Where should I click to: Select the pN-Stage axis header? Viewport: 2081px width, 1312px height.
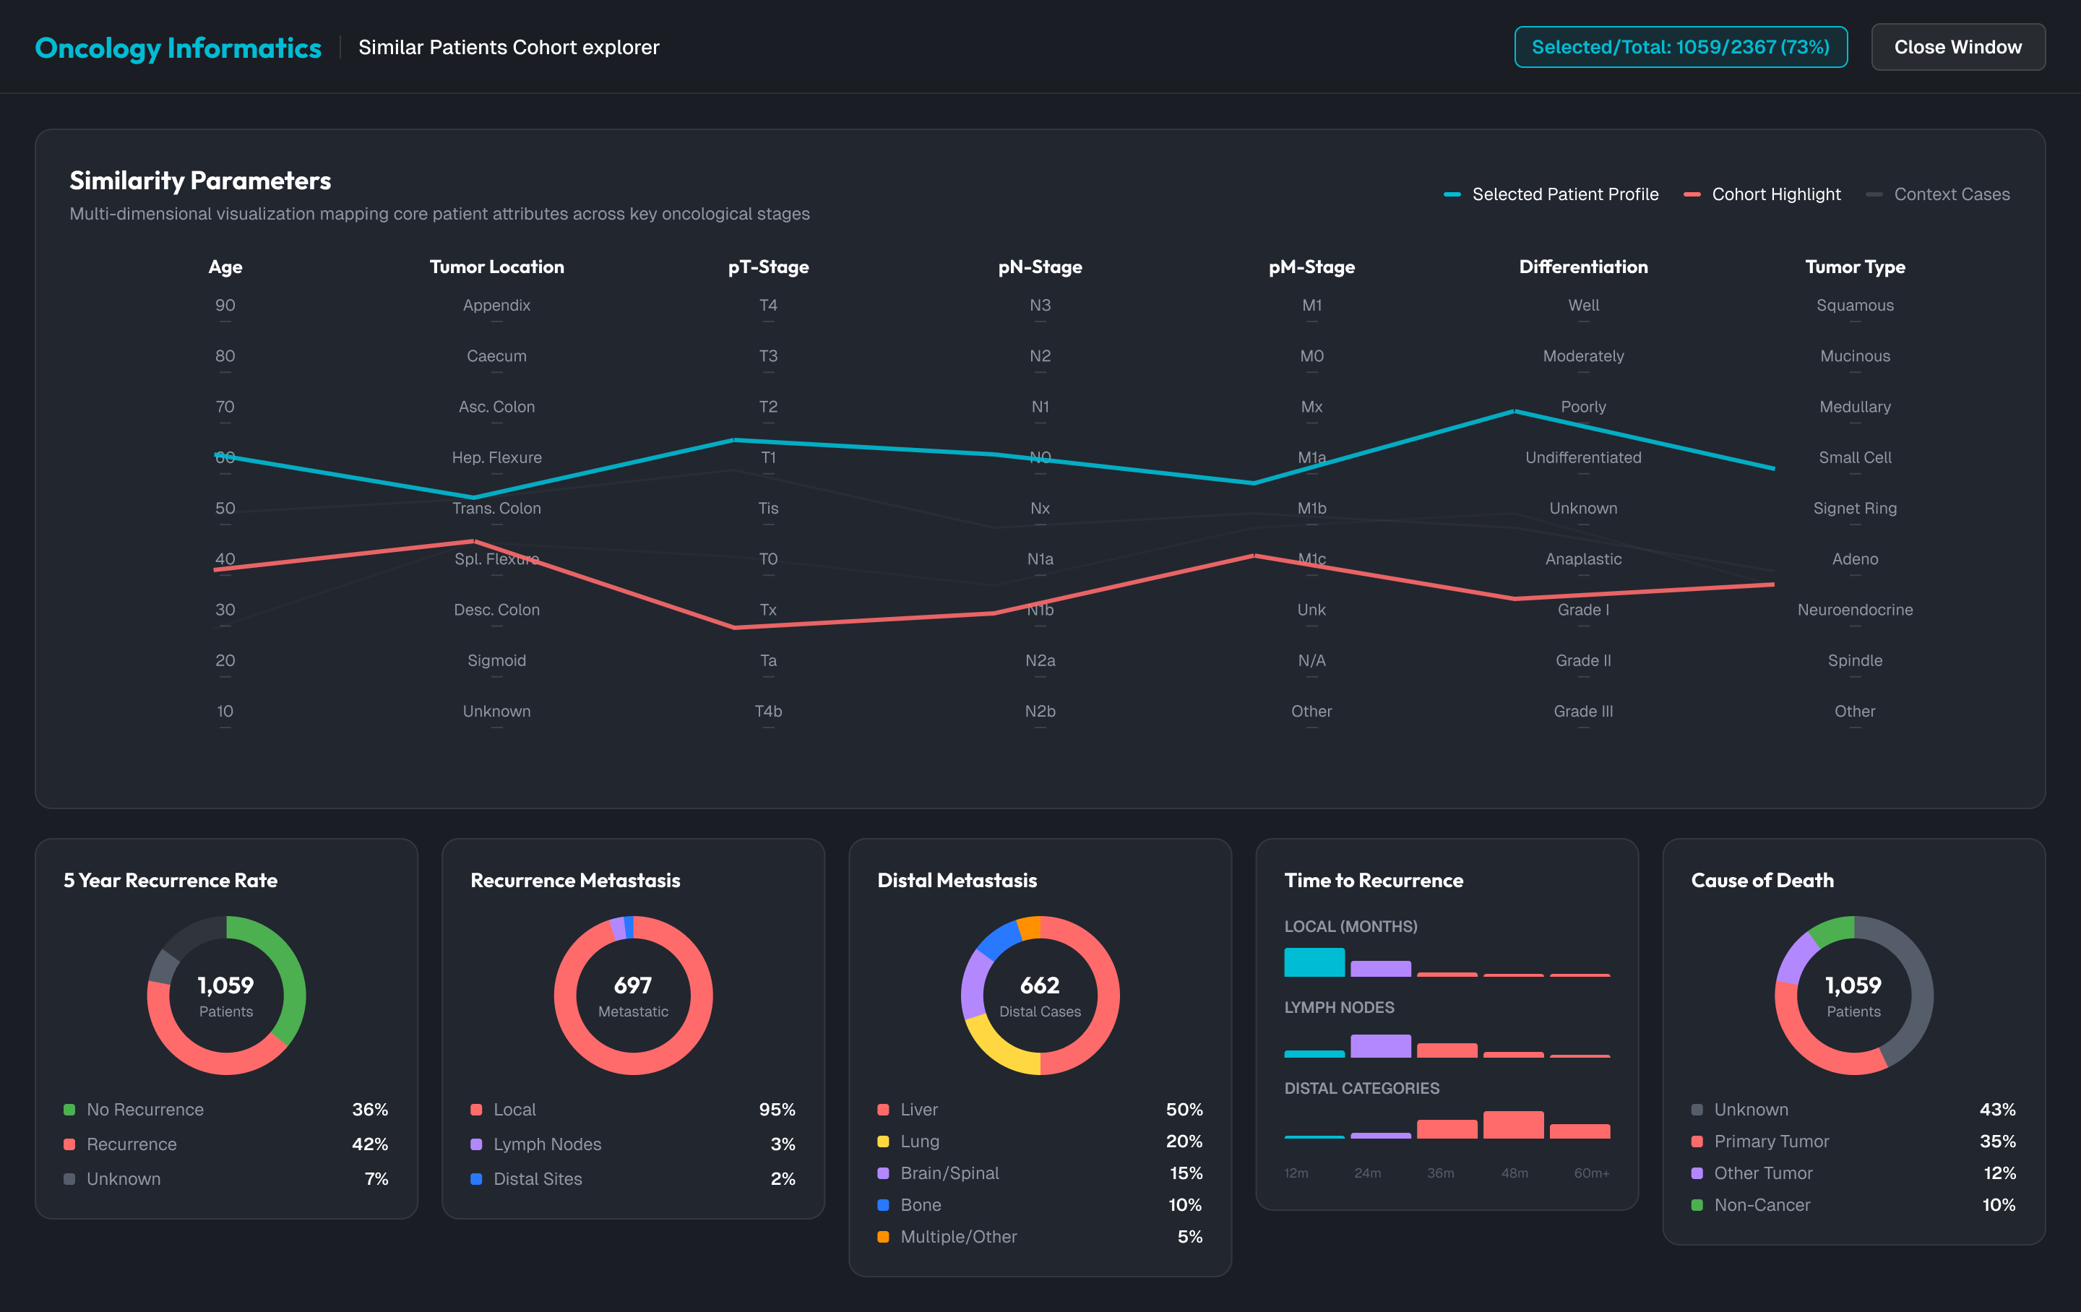click(x=1040, y=267)
